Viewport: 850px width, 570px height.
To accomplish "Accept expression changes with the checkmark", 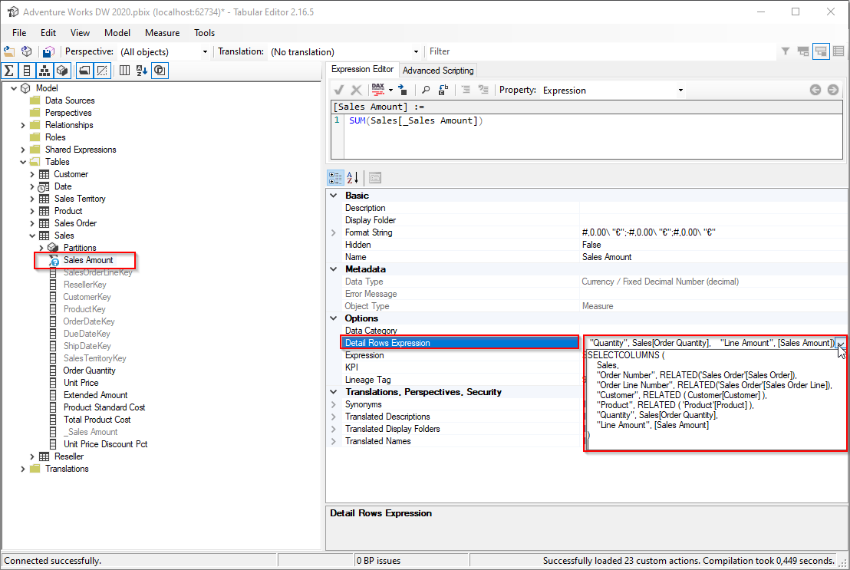I will pyautogui.click(x=339, y=90).
